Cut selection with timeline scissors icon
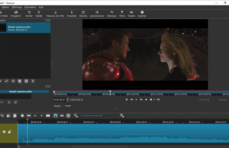Image resolution: width=229 pixels, height=148 pixels. click(x=2, y=116)
